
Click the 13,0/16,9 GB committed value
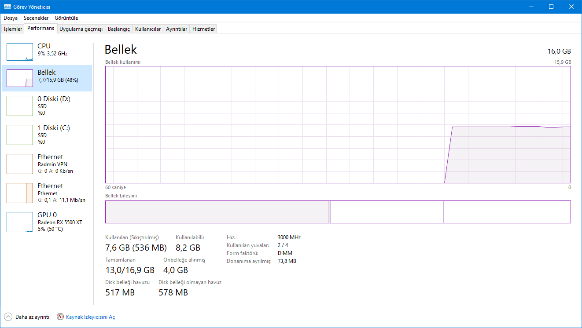point(130,270)
